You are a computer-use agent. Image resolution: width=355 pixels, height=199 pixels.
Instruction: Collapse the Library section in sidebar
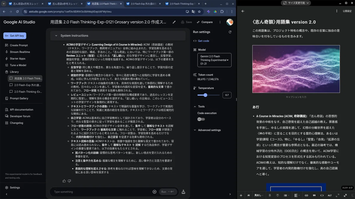[x=14, y=72]
